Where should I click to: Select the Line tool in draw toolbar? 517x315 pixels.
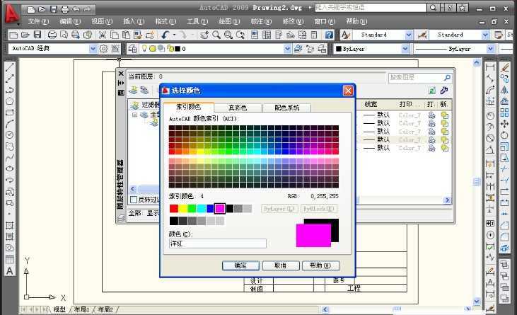tap(10, 67)
